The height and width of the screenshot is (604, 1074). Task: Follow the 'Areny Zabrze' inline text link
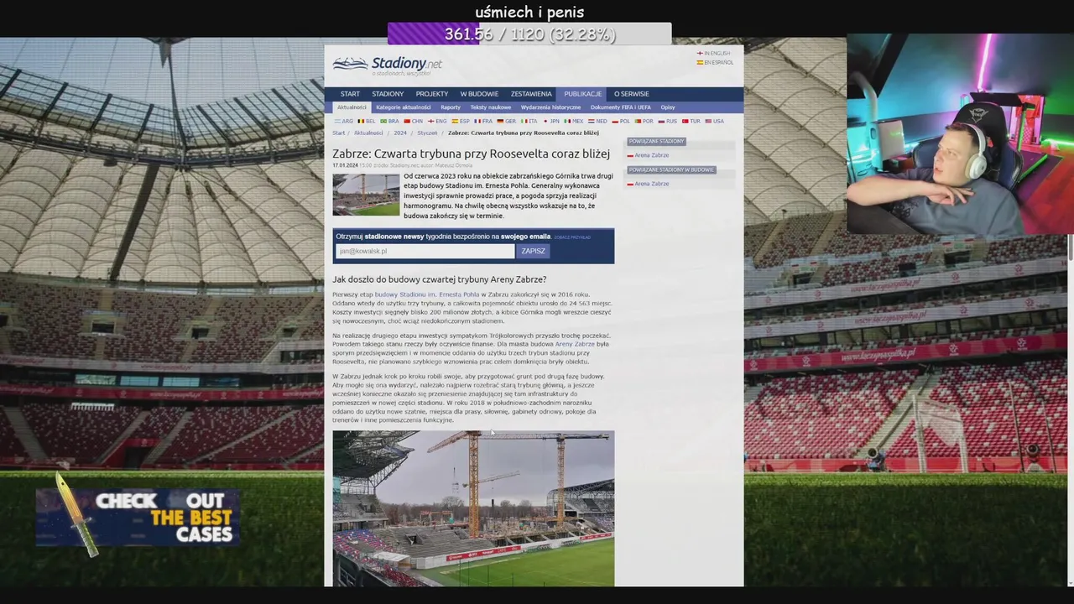(x=575, y=344)
